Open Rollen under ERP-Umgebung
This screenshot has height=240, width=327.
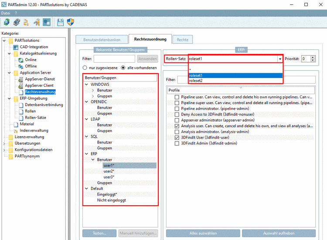point(30,111)
